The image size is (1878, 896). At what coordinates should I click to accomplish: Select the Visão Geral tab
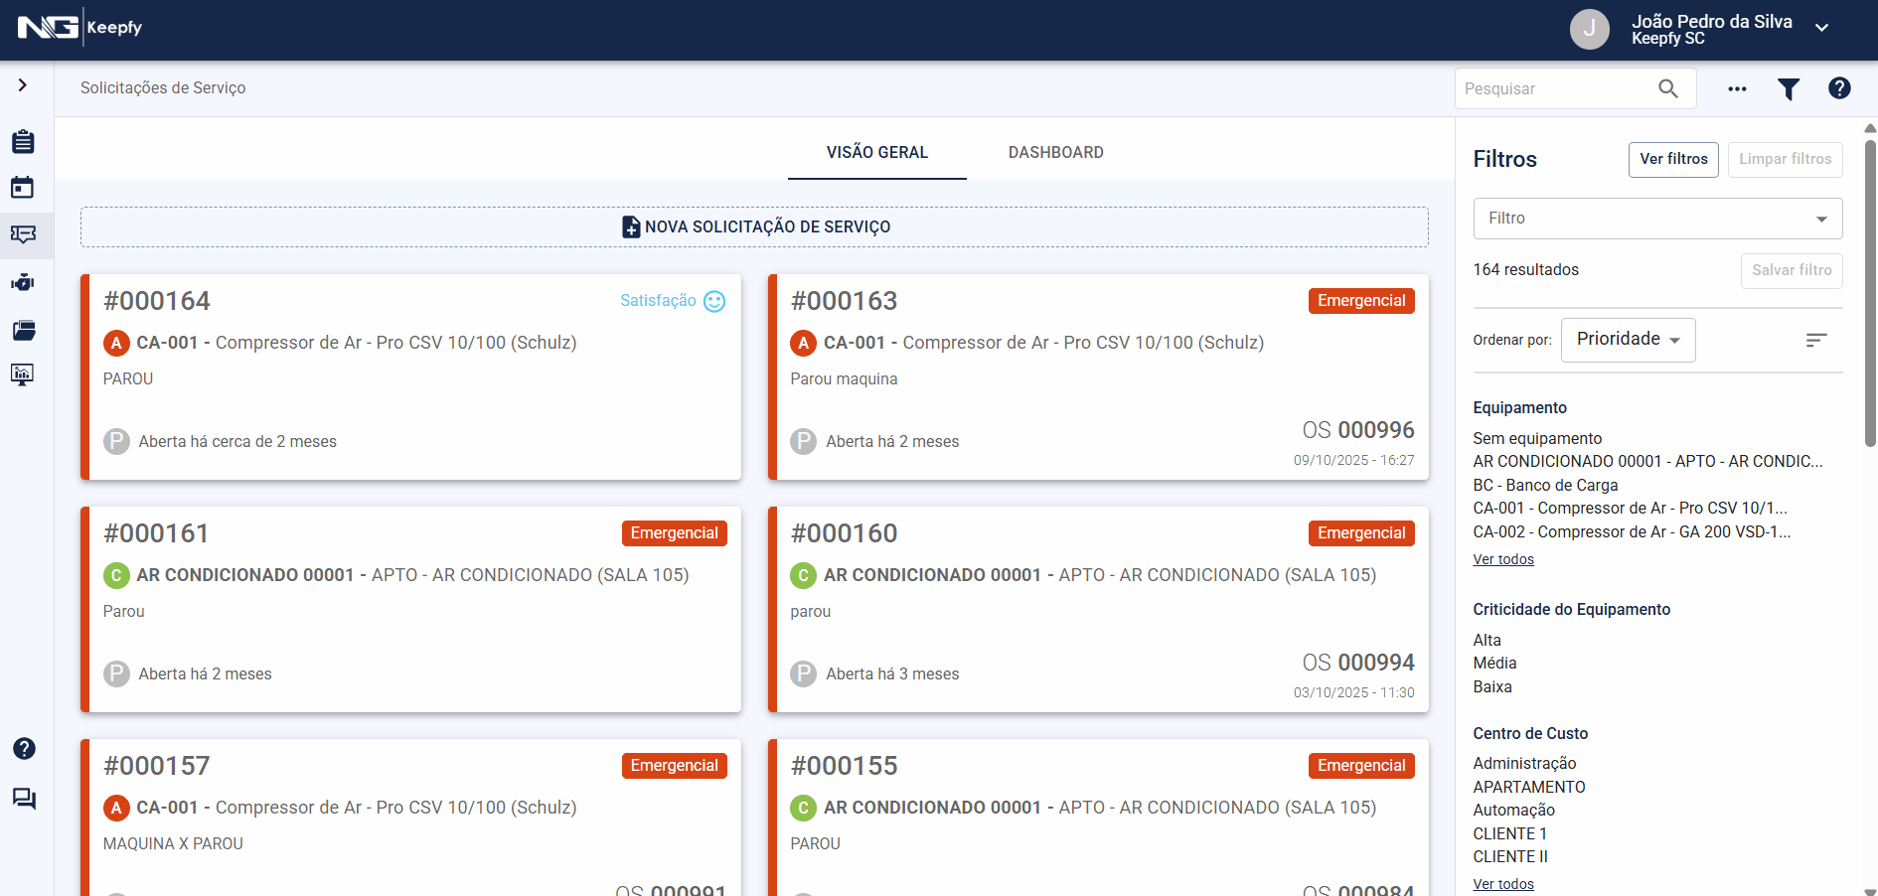click(x=876, y=152)
